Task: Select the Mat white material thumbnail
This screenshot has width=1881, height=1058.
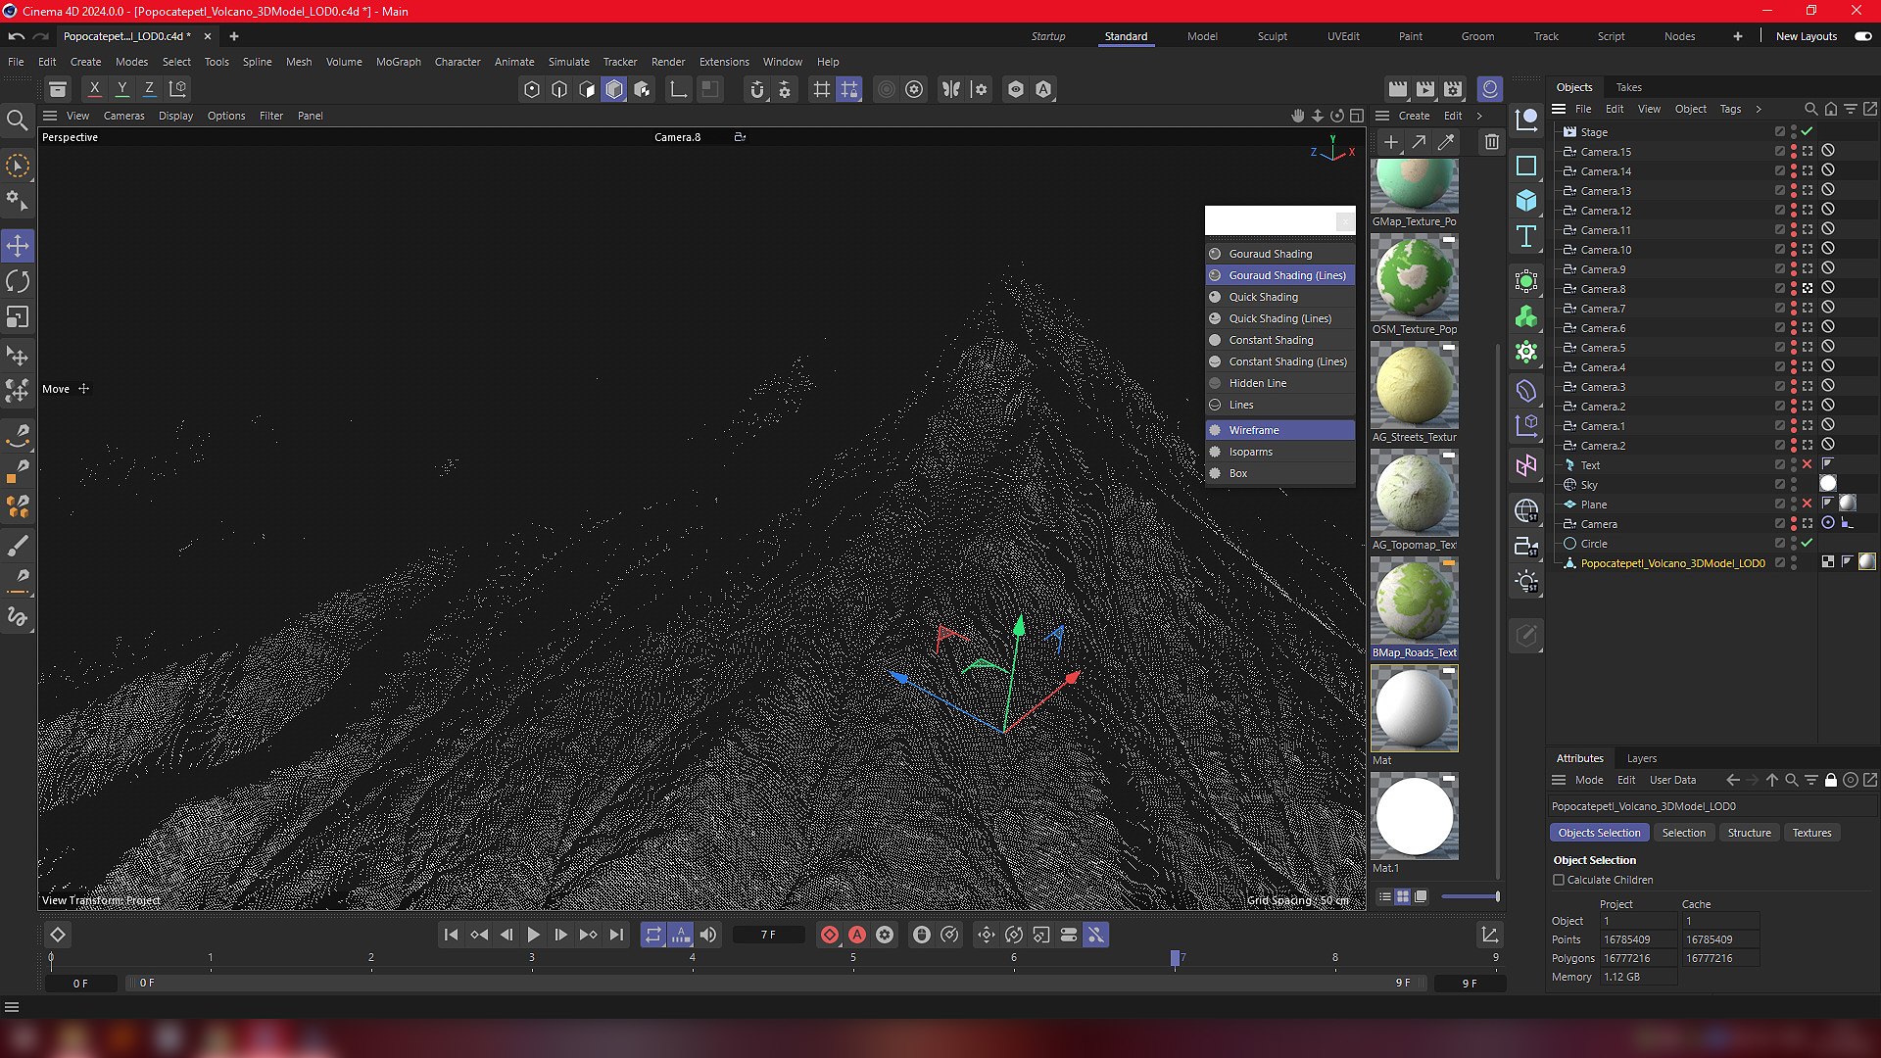Action: (1414, 708)
